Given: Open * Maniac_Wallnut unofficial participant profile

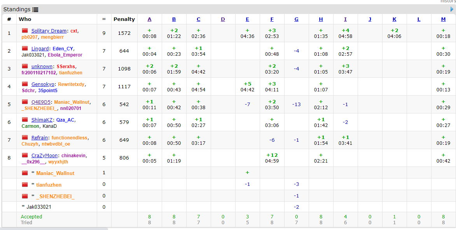Looking at the screenshot, I should pyautogui.click(x=55, y=173).
